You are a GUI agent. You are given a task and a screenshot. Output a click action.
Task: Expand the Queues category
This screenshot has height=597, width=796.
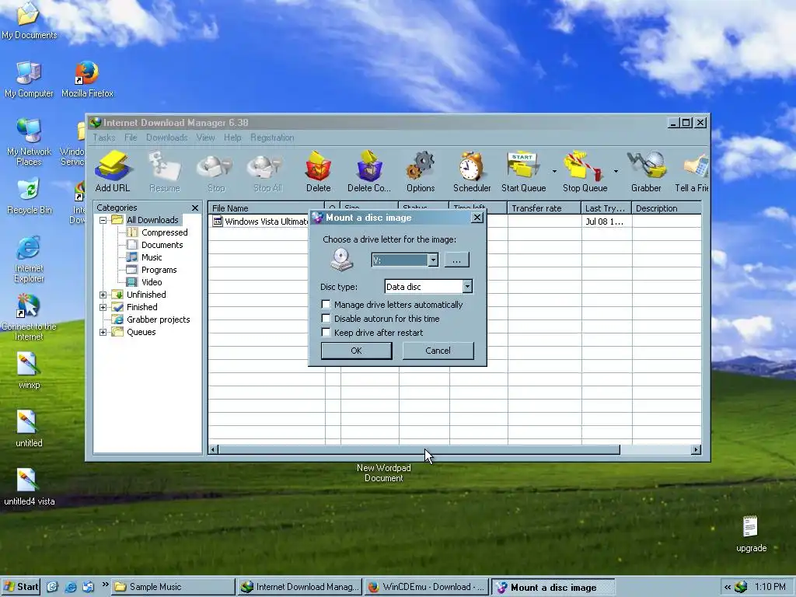(x=103, y=333)
